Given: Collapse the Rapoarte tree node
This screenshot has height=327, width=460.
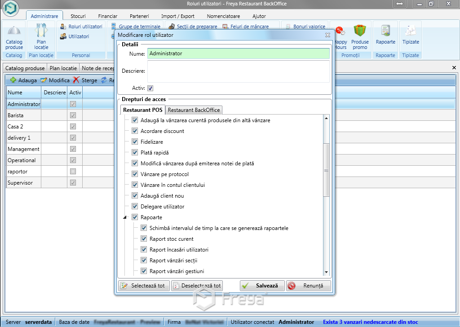Looking at the screenshot, I should tap(125, 217).
